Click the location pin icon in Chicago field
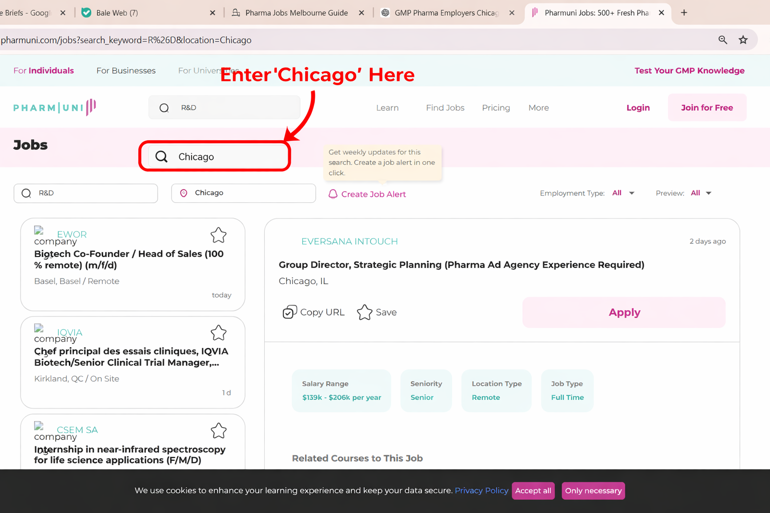770x513 pixels. click(x=184, y=193)
